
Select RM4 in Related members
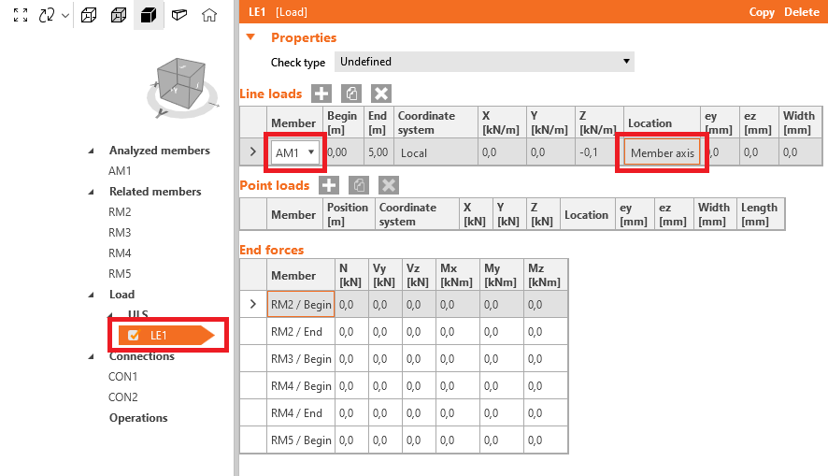click(120, 253)
